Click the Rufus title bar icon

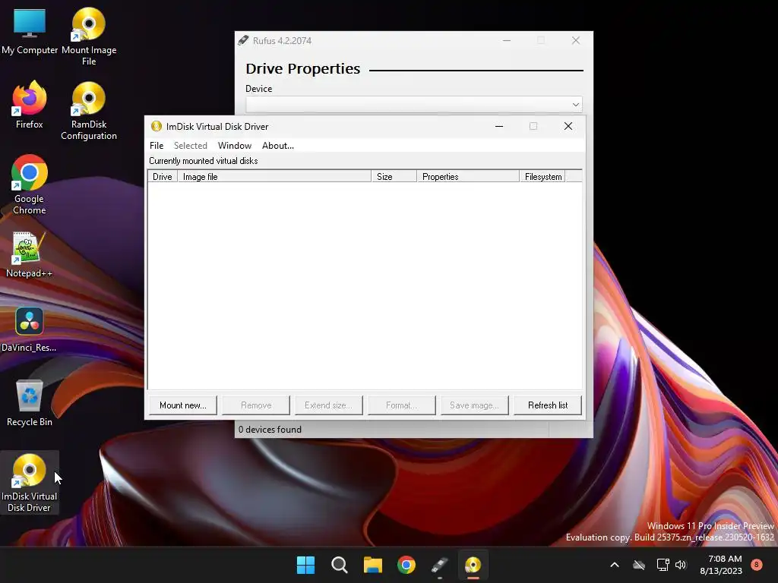243,40
